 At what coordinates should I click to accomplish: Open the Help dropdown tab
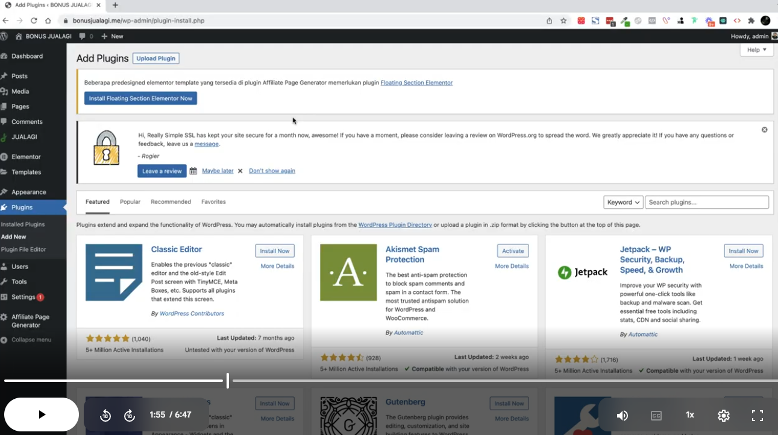click(757, 50)
